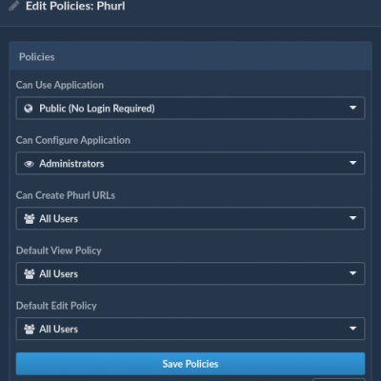
Task: Click All Users text under Default Edit Policy
Action: point(59,330)
